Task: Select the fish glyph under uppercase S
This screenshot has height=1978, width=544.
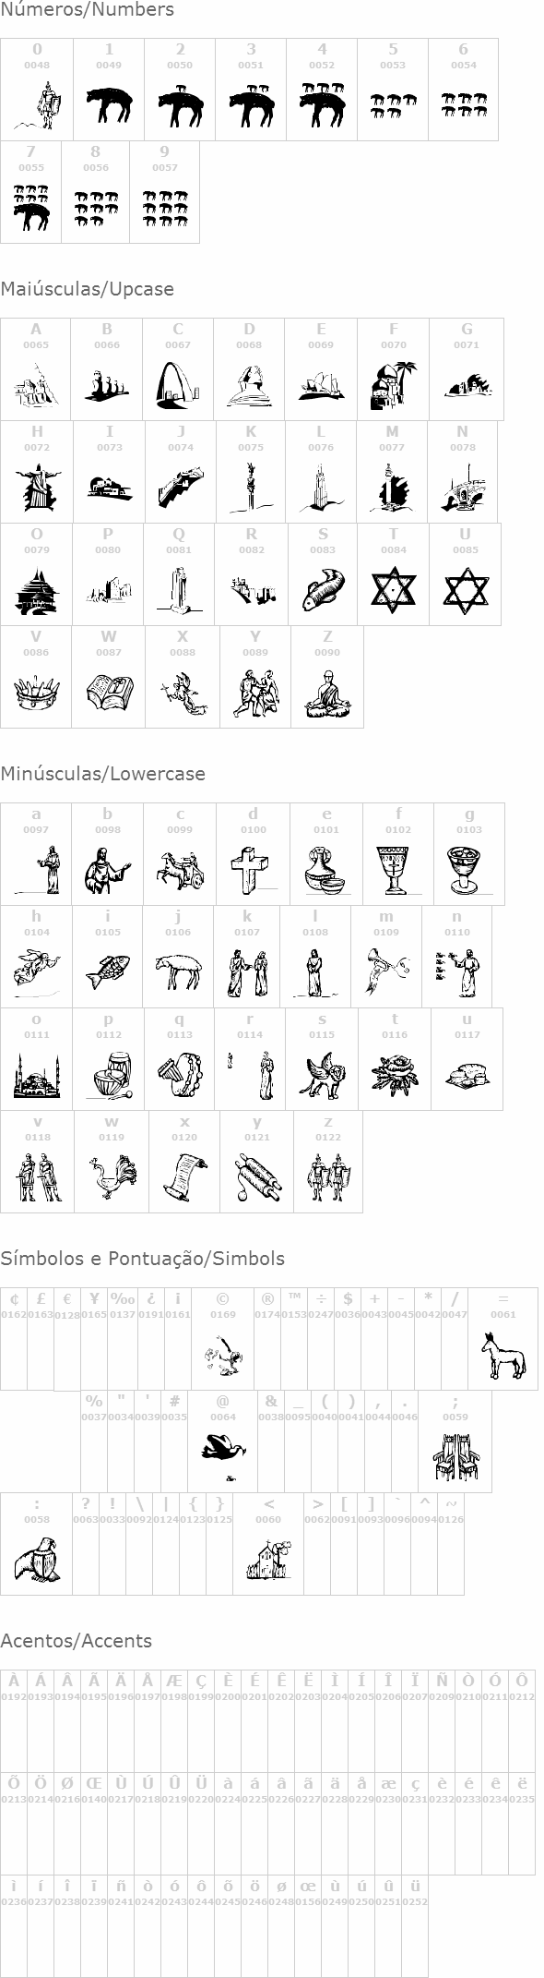Action: click(x=323, y=590)
